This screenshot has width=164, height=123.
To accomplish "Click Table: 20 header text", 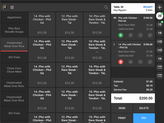I will 119,7.
